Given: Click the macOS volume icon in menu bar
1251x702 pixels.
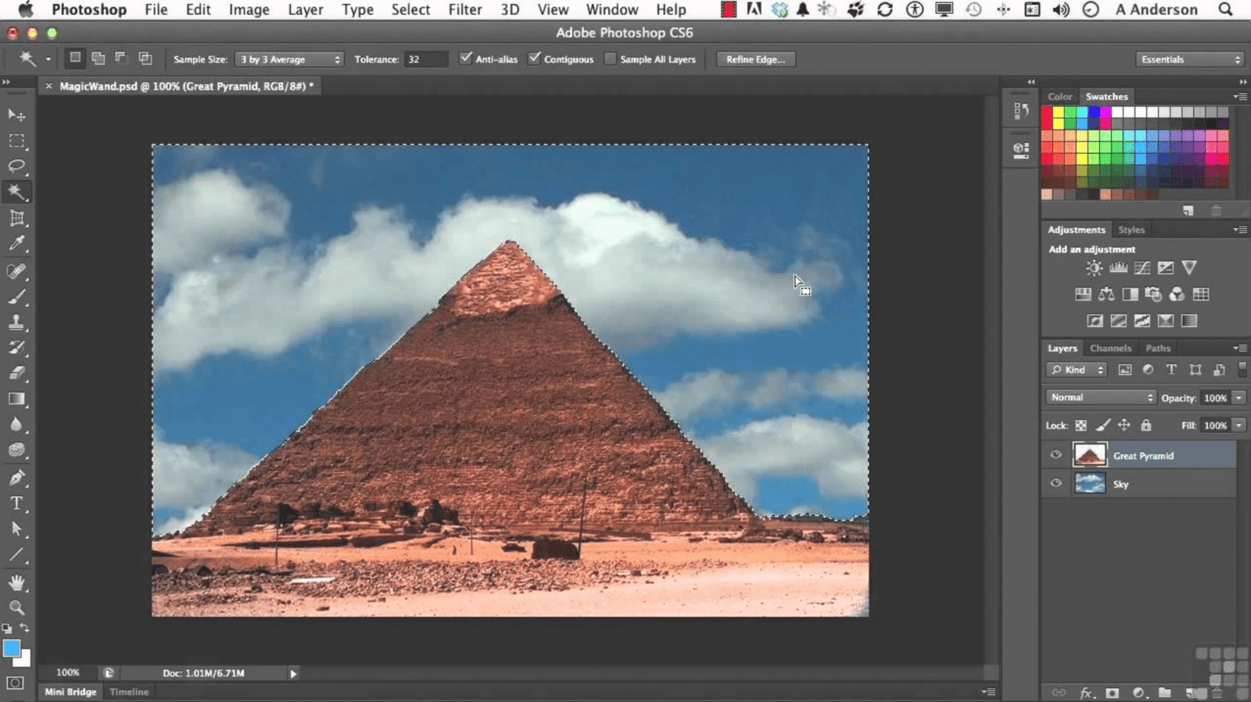Looking at the screenshot, I should tap(1061, 9).
